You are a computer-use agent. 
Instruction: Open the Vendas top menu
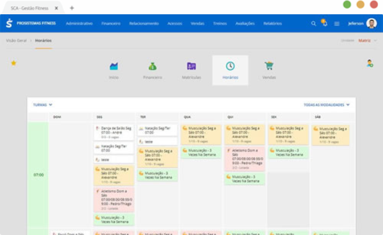[197, 24]
